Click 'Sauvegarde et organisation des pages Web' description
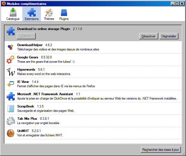The width and height of the screenshot is (186, 156). pyautogui.click(x=46, y=111)
